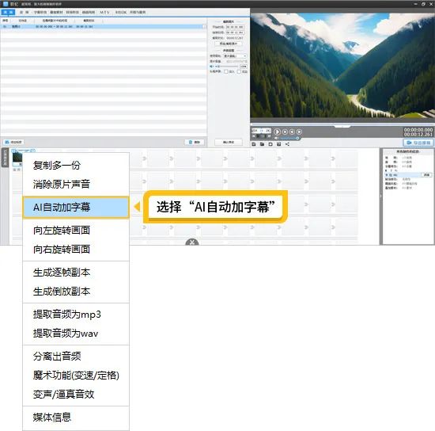Click the share icon under the preview
Viewport: 435px width, 431px height.
(287, 144)
